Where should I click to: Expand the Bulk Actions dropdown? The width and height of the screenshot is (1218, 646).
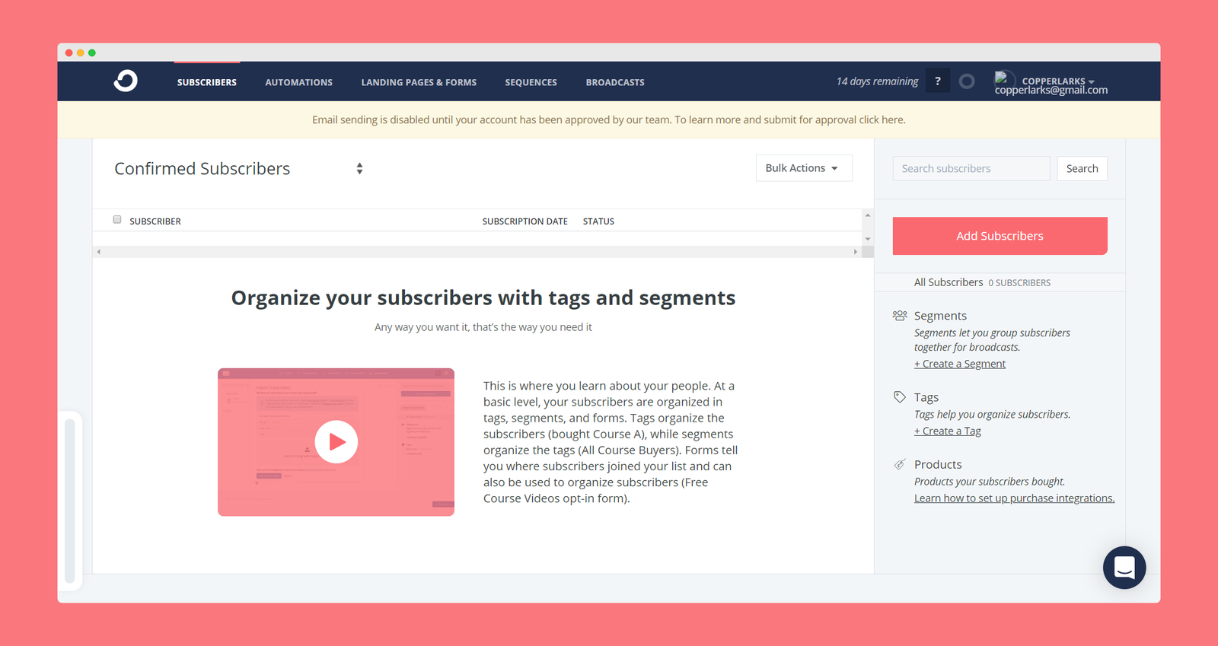click(x=804, y=168)
